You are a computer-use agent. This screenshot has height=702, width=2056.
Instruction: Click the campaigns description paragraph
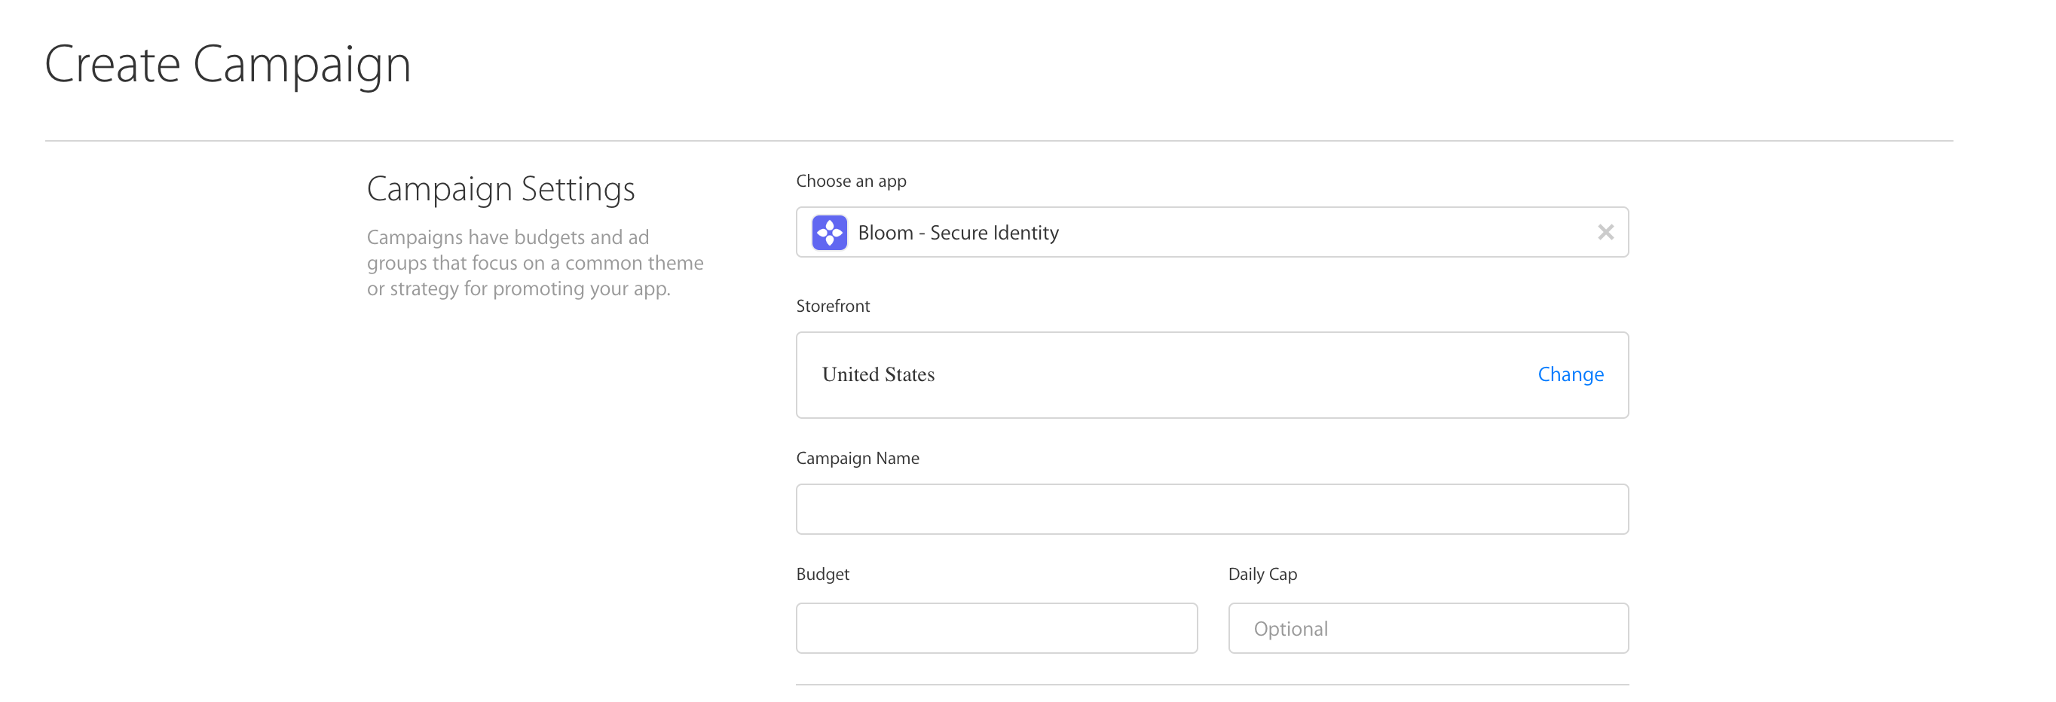click(x=535, y=264)
